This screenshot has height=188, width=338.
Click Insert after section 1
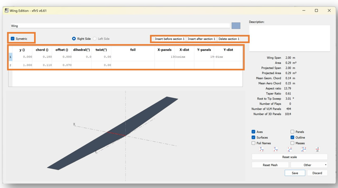(x=201, y=39)
